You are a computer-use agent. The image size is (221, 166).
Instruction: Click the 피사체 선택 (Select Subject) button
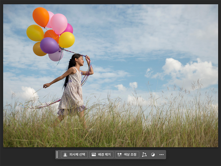click(74, 155)
